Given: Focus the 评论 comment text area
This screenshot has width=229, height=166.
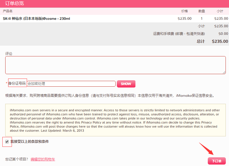Looking at the screenshot, I should [x=115, y=65].
